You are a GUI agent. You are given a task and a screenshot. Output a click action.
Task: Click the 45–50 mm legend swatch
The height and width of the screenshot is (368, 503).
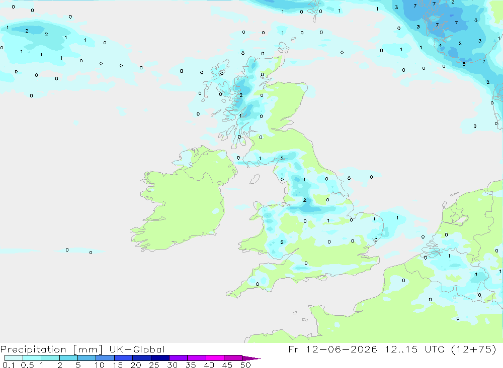coord(233,358)
